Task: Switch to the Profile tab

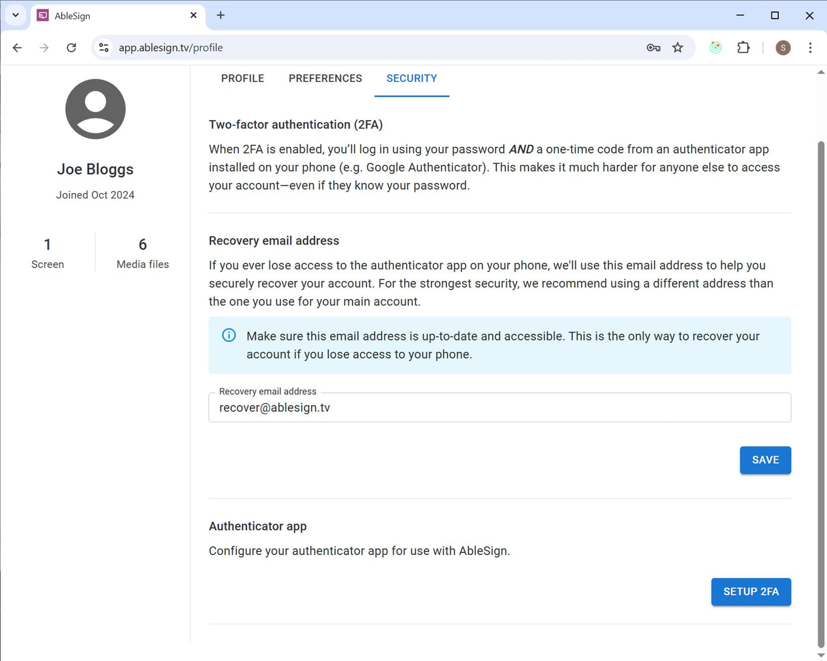Action: (243, 78)
